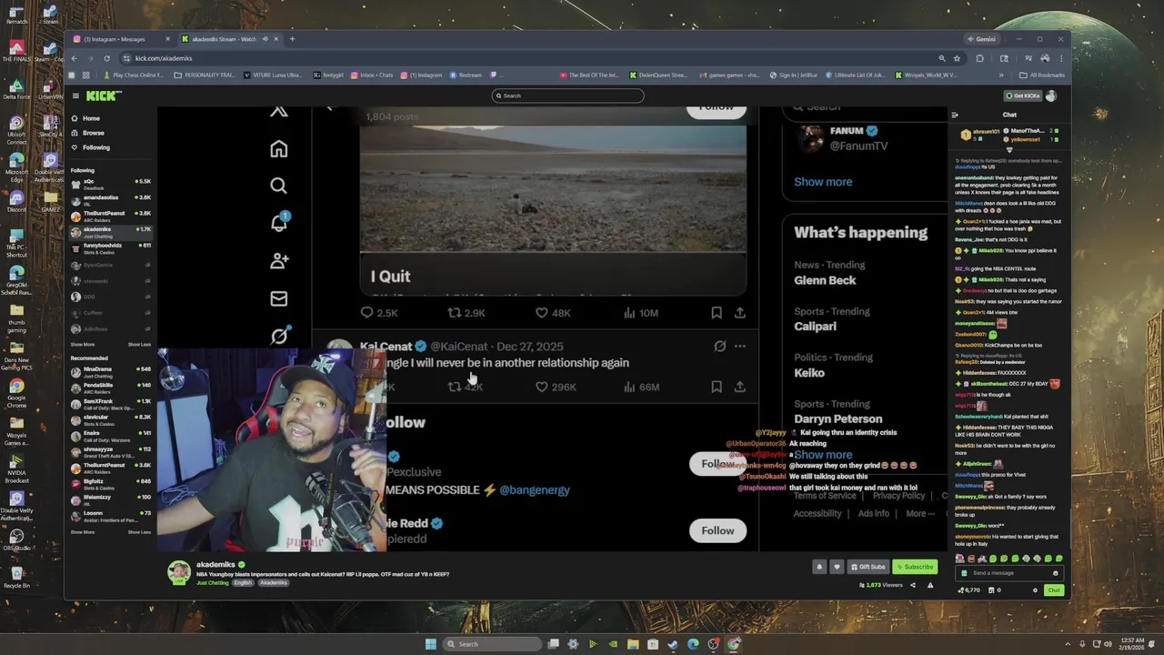The height and width of the screenshot is (655, 1164).
Task: Open the NVIDIA Broadcast desktop icon
Action: pos(16,469)
